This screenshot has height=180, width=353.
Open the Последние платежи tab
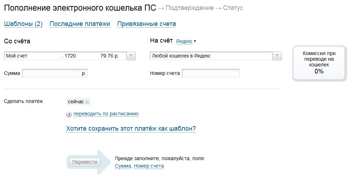point(80,24)
